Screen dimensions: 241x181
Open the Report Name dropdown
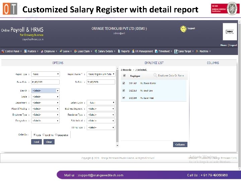[101, 74]
